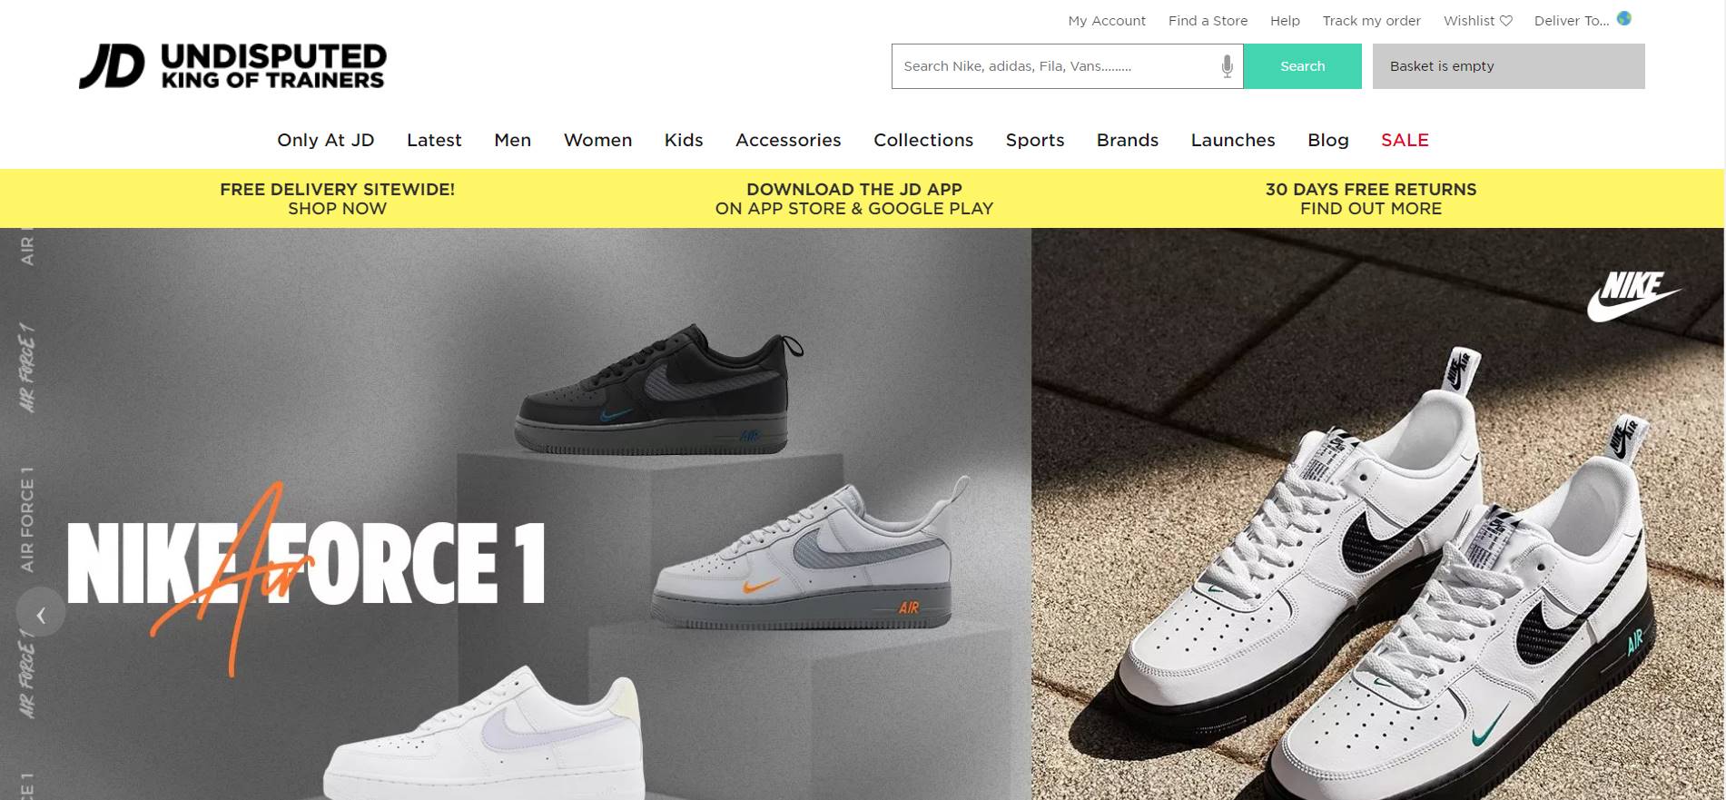Screen dimensions: 1726x800
Task: Open the Brands menu
Action: click(x=1127, y=140)
